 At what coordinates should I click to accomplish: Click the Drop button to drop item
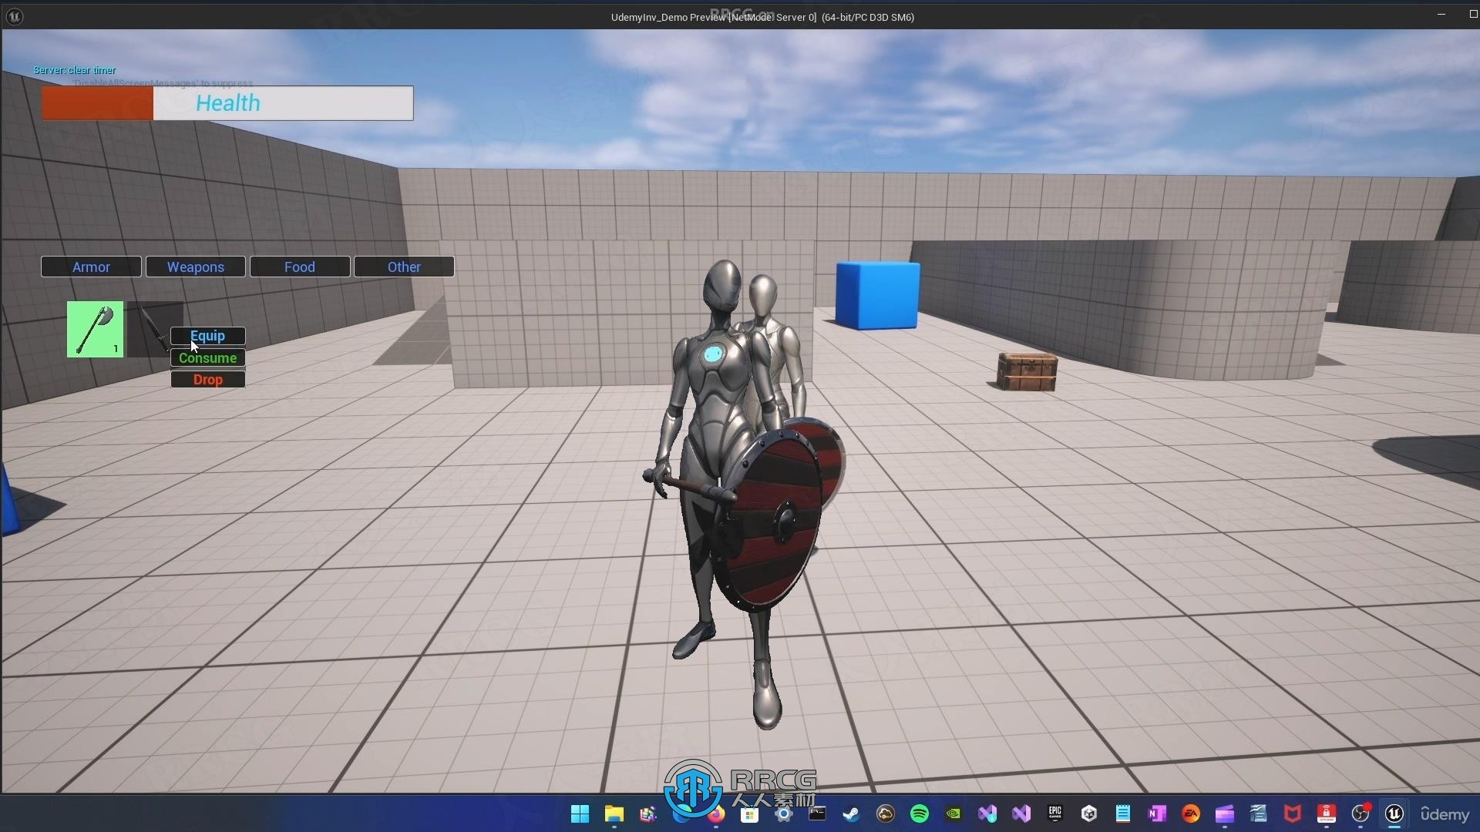click(x=208, y=379)
